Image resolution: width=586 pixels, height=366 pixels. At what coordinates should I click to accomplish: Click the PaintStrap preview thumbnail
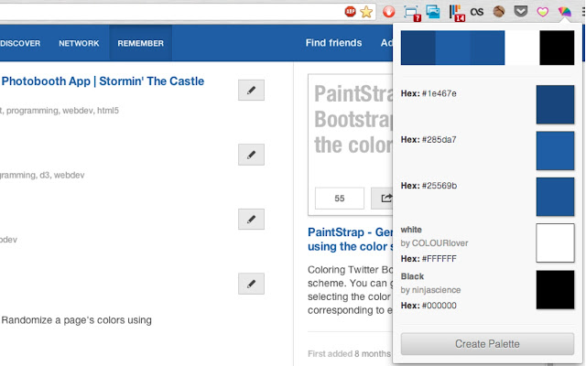[351, 145]
